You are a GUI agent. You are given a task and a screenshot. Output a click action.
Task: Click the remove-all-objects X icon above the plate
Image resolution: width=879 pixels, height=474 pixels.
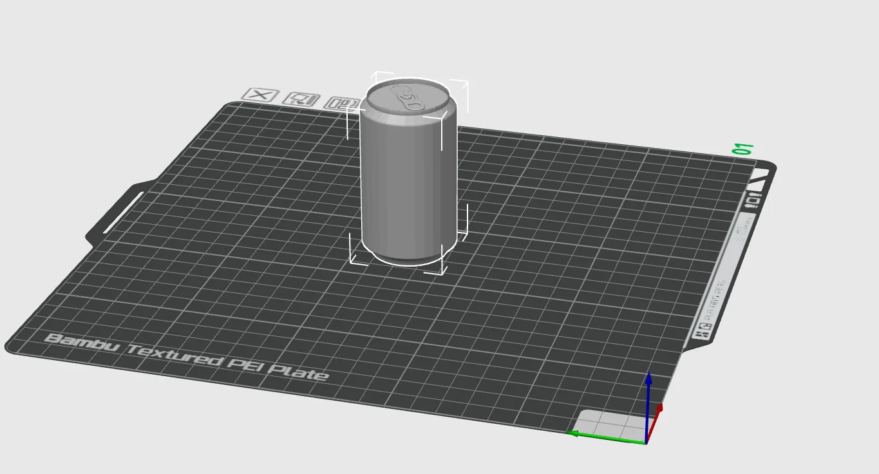click(x=260, y=95)
